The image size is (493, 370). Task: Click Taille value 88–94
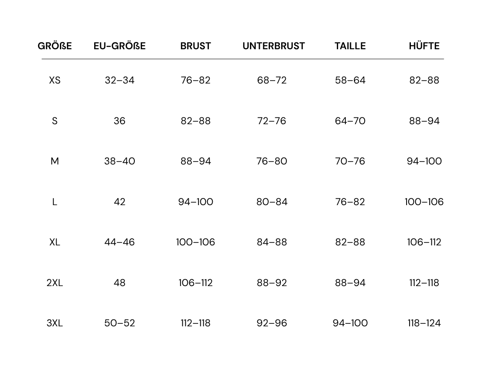tap(350, 283)
